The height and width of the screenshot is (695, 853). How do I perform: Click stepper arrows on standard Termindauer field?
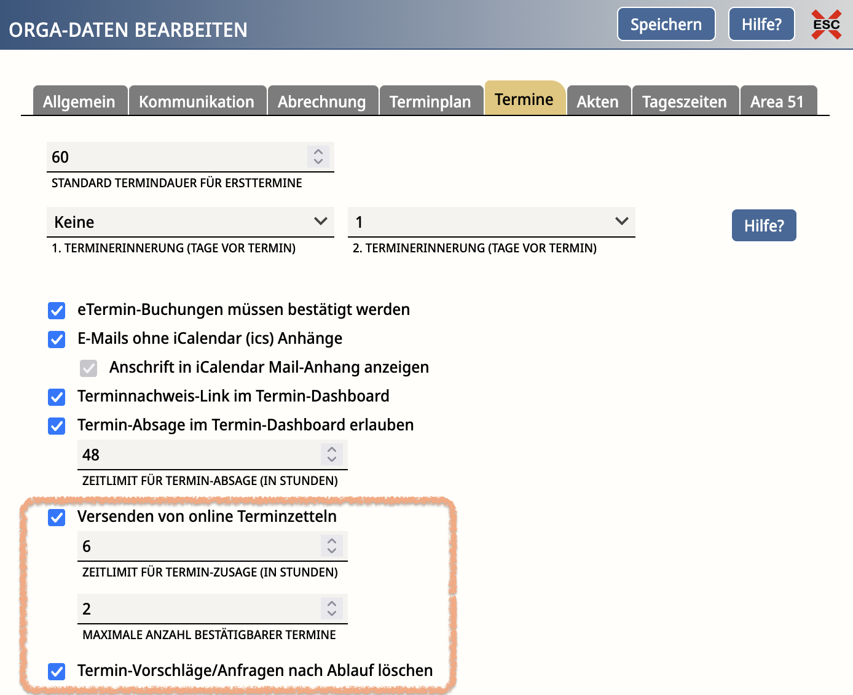coord(318,157)
